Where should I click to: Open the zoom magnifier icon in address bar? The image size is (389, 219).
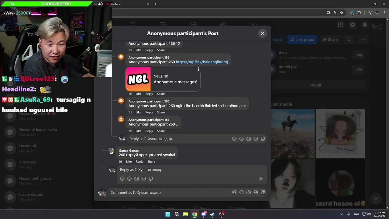(x=335, y=13)
